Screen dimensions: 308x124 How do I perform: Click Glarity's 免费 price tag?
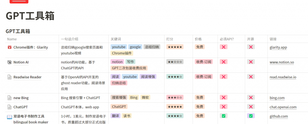pyautogui.click(x=200, y=47)
